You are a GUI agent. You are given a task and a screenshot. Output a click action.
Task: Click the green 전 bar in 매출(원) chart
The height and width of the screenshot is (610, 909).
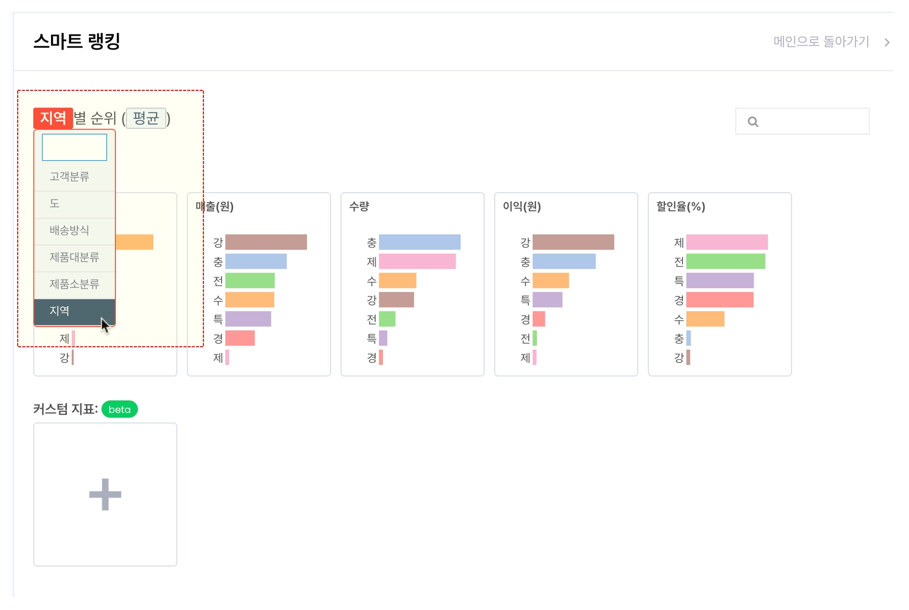[250, 280]
